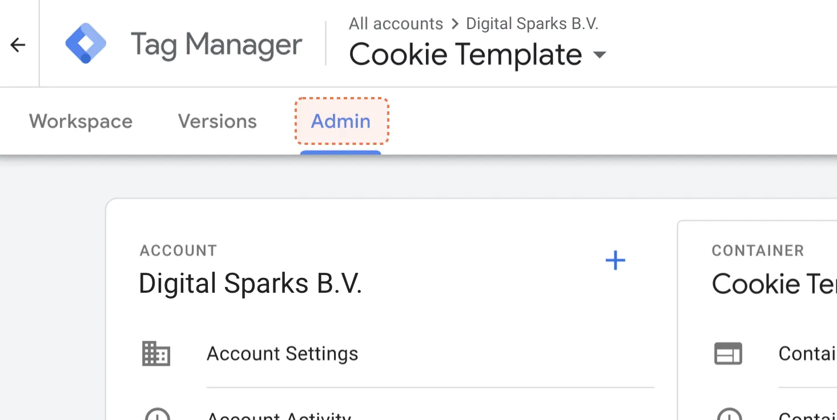Screen dimensions: 837x420
Task: Open the All accounts breadcrumb link
Action: click(x=396, y=23)
